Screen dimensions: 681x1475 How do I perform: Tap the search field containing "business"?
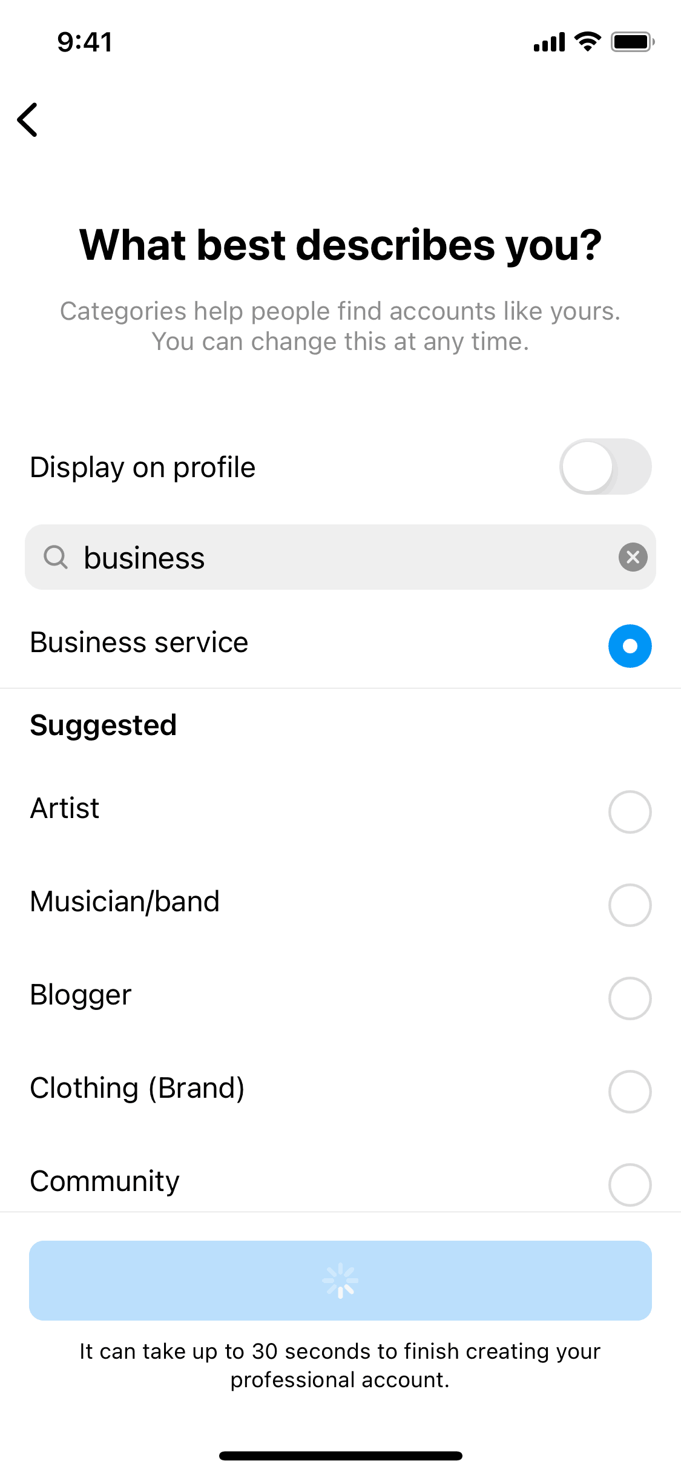pyautogui.click(x=339, y=557)
